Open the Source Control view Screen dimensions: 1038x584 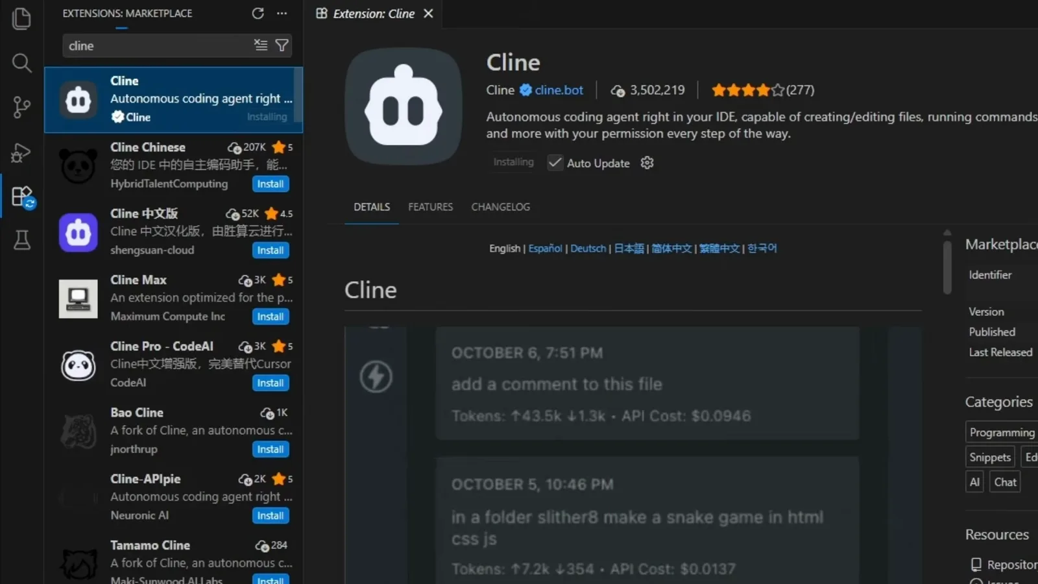coord(21,107)
